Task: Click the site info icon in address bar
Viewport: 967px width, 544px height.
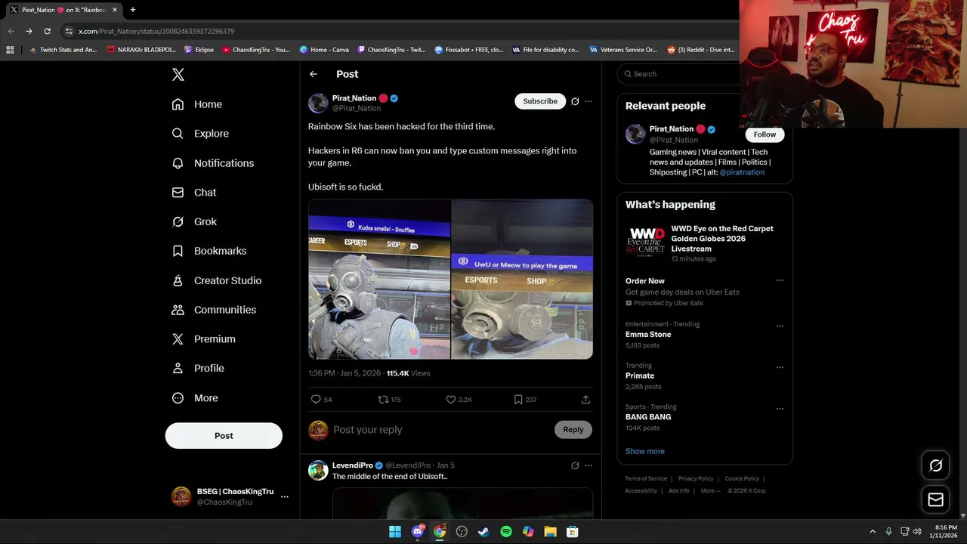Action: point(69,31)
